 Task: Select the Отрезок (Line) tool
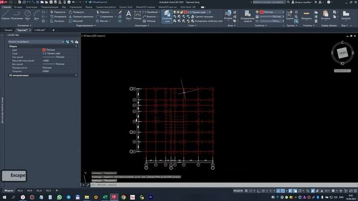(x=6, y=15)
